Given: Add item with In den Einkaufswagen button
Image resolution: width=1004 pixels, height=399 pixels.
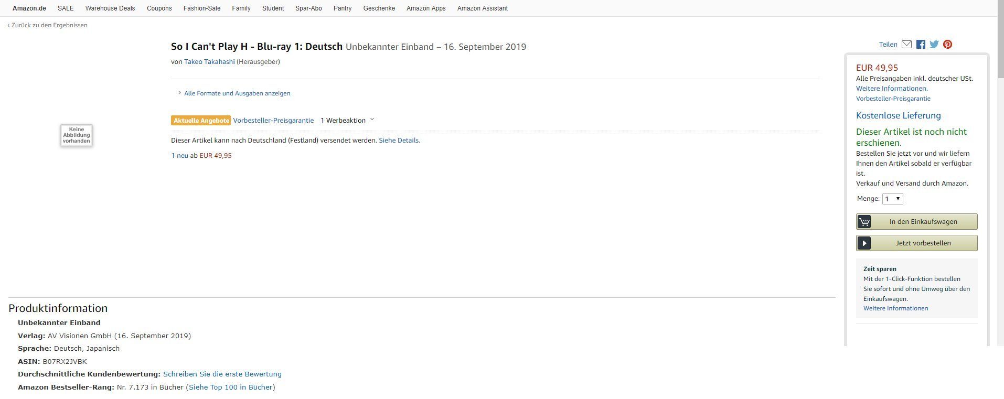Looking at the screenshot, I should click(916, 222).
